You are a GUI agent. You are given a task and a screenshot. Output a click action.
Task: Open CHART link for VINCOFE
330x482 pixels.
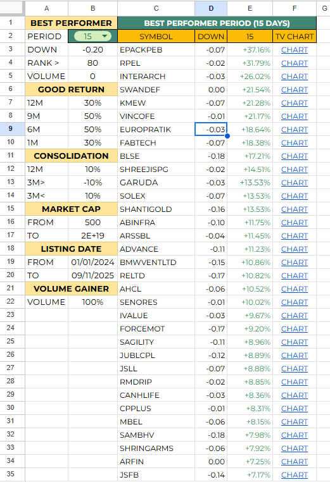[x=295, y=116]
